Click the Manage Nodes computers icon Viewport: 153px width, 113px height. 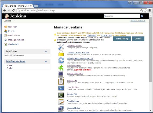click(x=61, y=109)
